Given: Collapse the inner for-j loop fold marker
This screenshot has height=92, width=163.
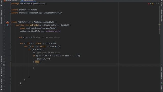Looking at the screenshot, I should coord(11,47).
